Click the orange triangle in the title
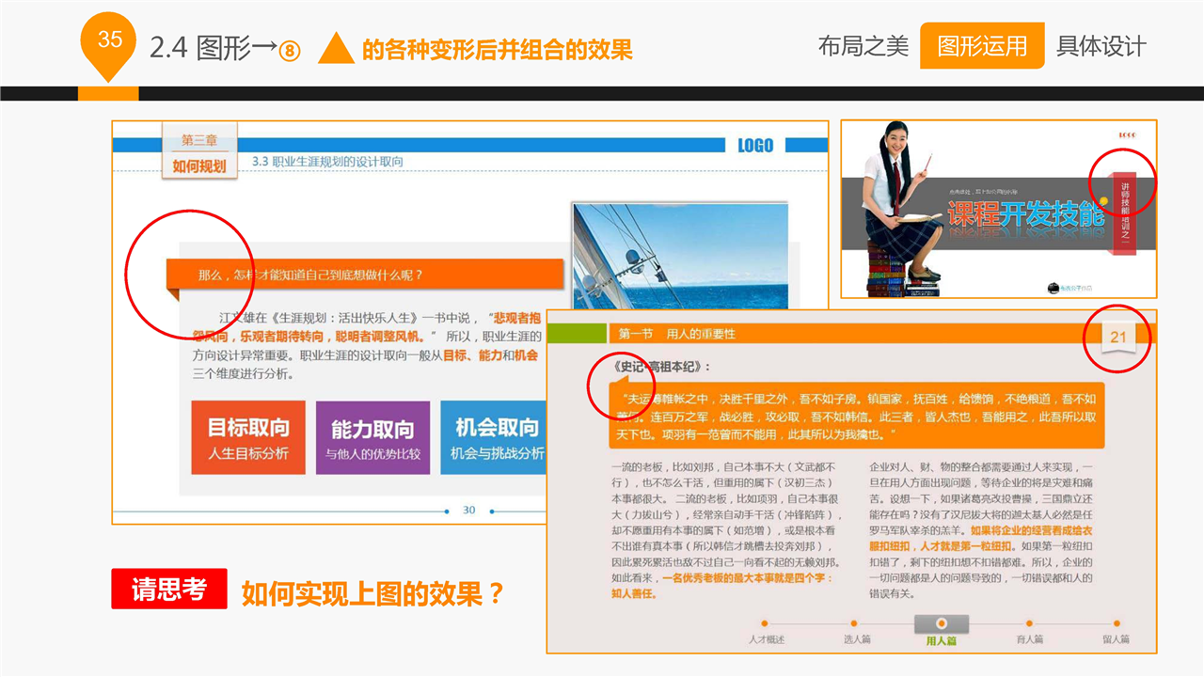This screenshot has width=1204, height=677. click(336, 49)
